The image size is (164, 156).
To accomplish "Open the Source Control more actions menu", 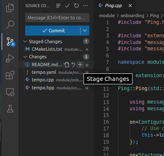I will 86,6.
